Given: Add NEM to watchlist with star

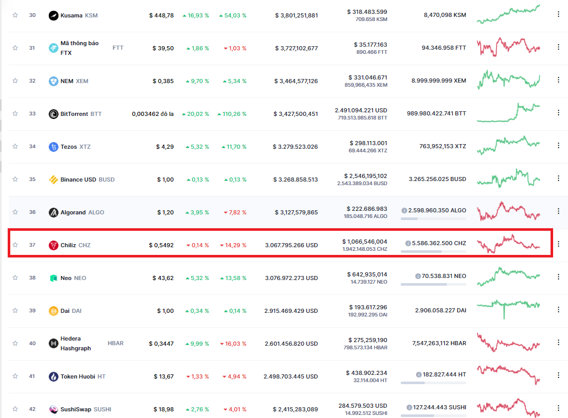Looking at the screenshot, I should (15, 81).
